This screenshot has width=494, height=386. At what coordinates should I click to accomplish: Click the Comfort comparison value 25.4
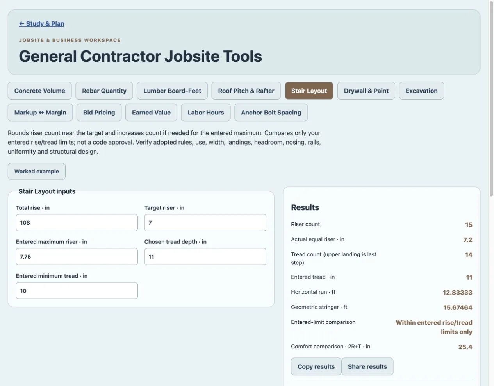465,347
